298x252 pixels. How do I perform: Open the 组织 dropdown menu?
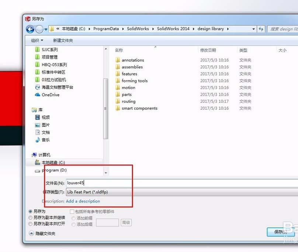pos(37,40)
